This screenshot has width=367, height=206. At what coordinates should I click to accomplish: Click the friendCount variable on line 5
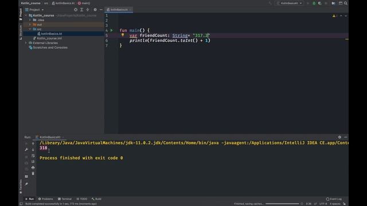[x=153, y=35]
